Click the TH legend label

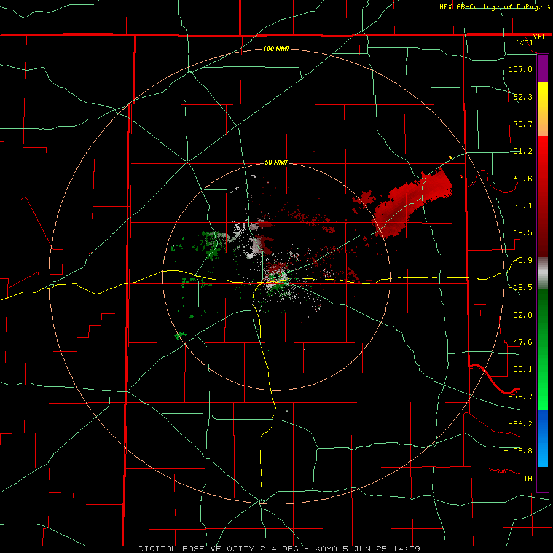coord(528,478)
